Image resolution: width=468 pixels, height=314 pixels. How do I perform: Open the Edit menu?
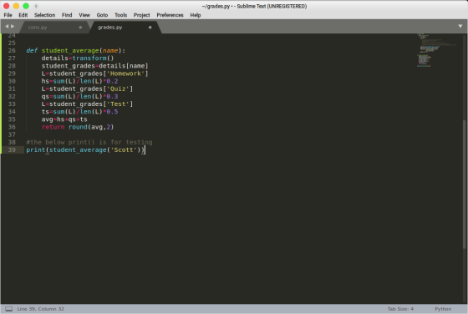pyautogui.click(x=23, y=15)
